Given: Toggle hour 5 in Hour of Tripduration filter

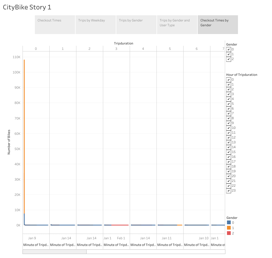Looking at the screenshot, I should tap(229, 104).
